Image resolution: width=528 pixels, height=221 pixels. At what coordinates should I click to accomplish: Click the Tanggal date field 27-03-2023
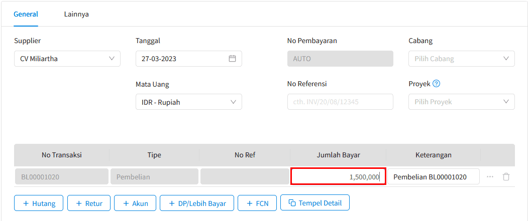(188, 59)
